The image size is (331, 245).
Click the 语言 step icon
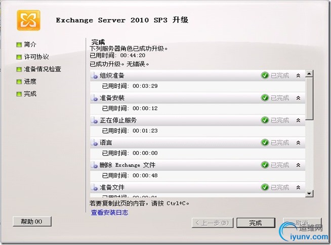(94, 143)
